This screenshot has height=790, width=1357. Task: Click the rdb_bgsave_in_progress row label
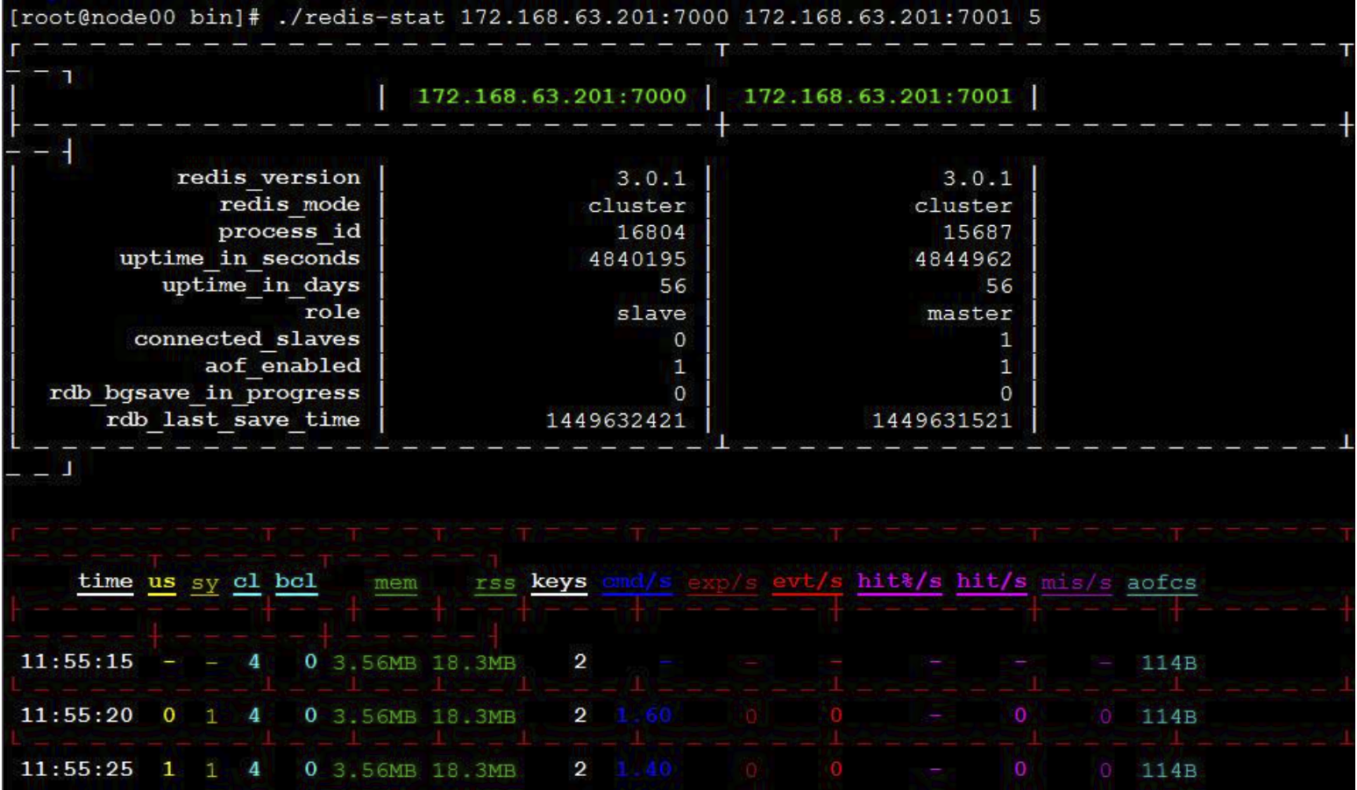(x=204, y=393)
